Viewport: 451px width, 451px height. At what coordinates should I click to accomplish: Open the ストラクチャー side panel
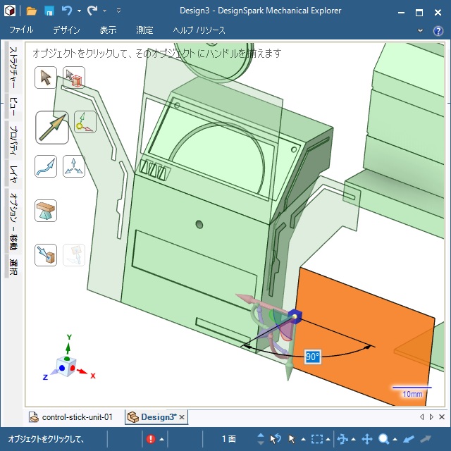[x=13, y=69]
